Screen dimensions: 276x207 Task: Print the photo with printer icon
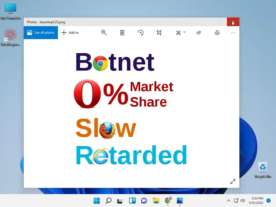(x=217, y=33)
